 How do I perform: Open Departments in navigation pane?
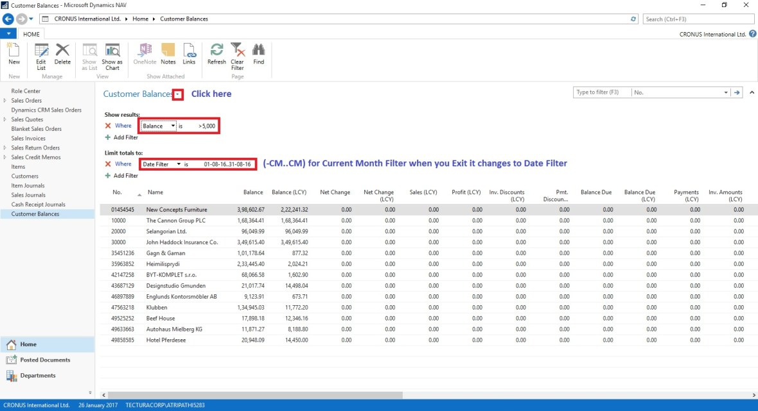pos(38,376)
